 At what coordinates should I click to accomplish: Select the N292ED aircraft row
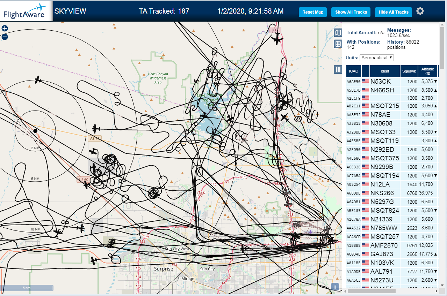[x=392, y=149]
